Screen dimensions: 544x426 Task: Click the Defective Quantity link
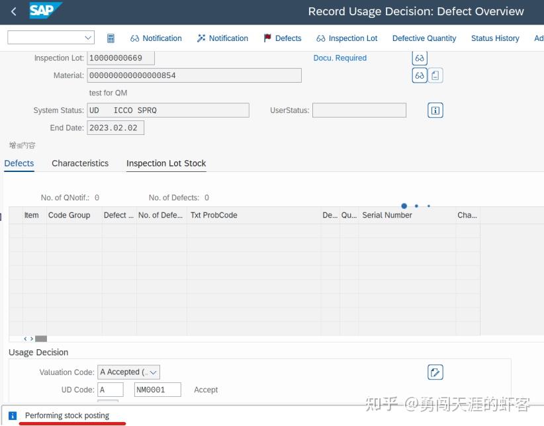tap(424, 38)
